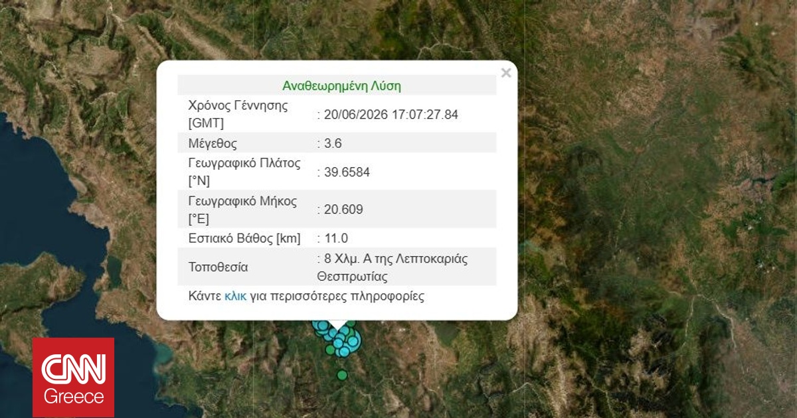Click the 'Χρόνος Γέννησης [GMT]' label
Screen dimensions: 797x418
pos(238,114)
